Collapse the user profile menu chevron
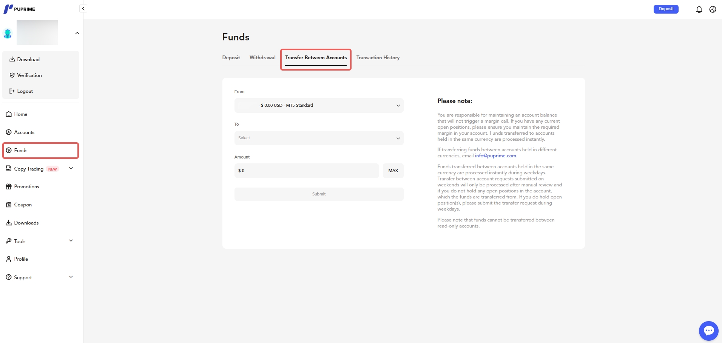This screenshot has height=343, width=722. pos(77,33)
